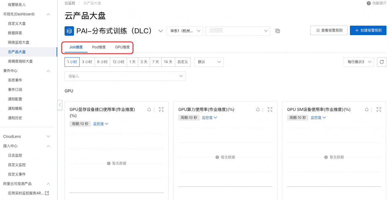Click the 周期:10 秒 tag on GPU算力使用率 card
Image resolution: width=390 pixels, height=200 pixels.
click(x=189, y=118)
